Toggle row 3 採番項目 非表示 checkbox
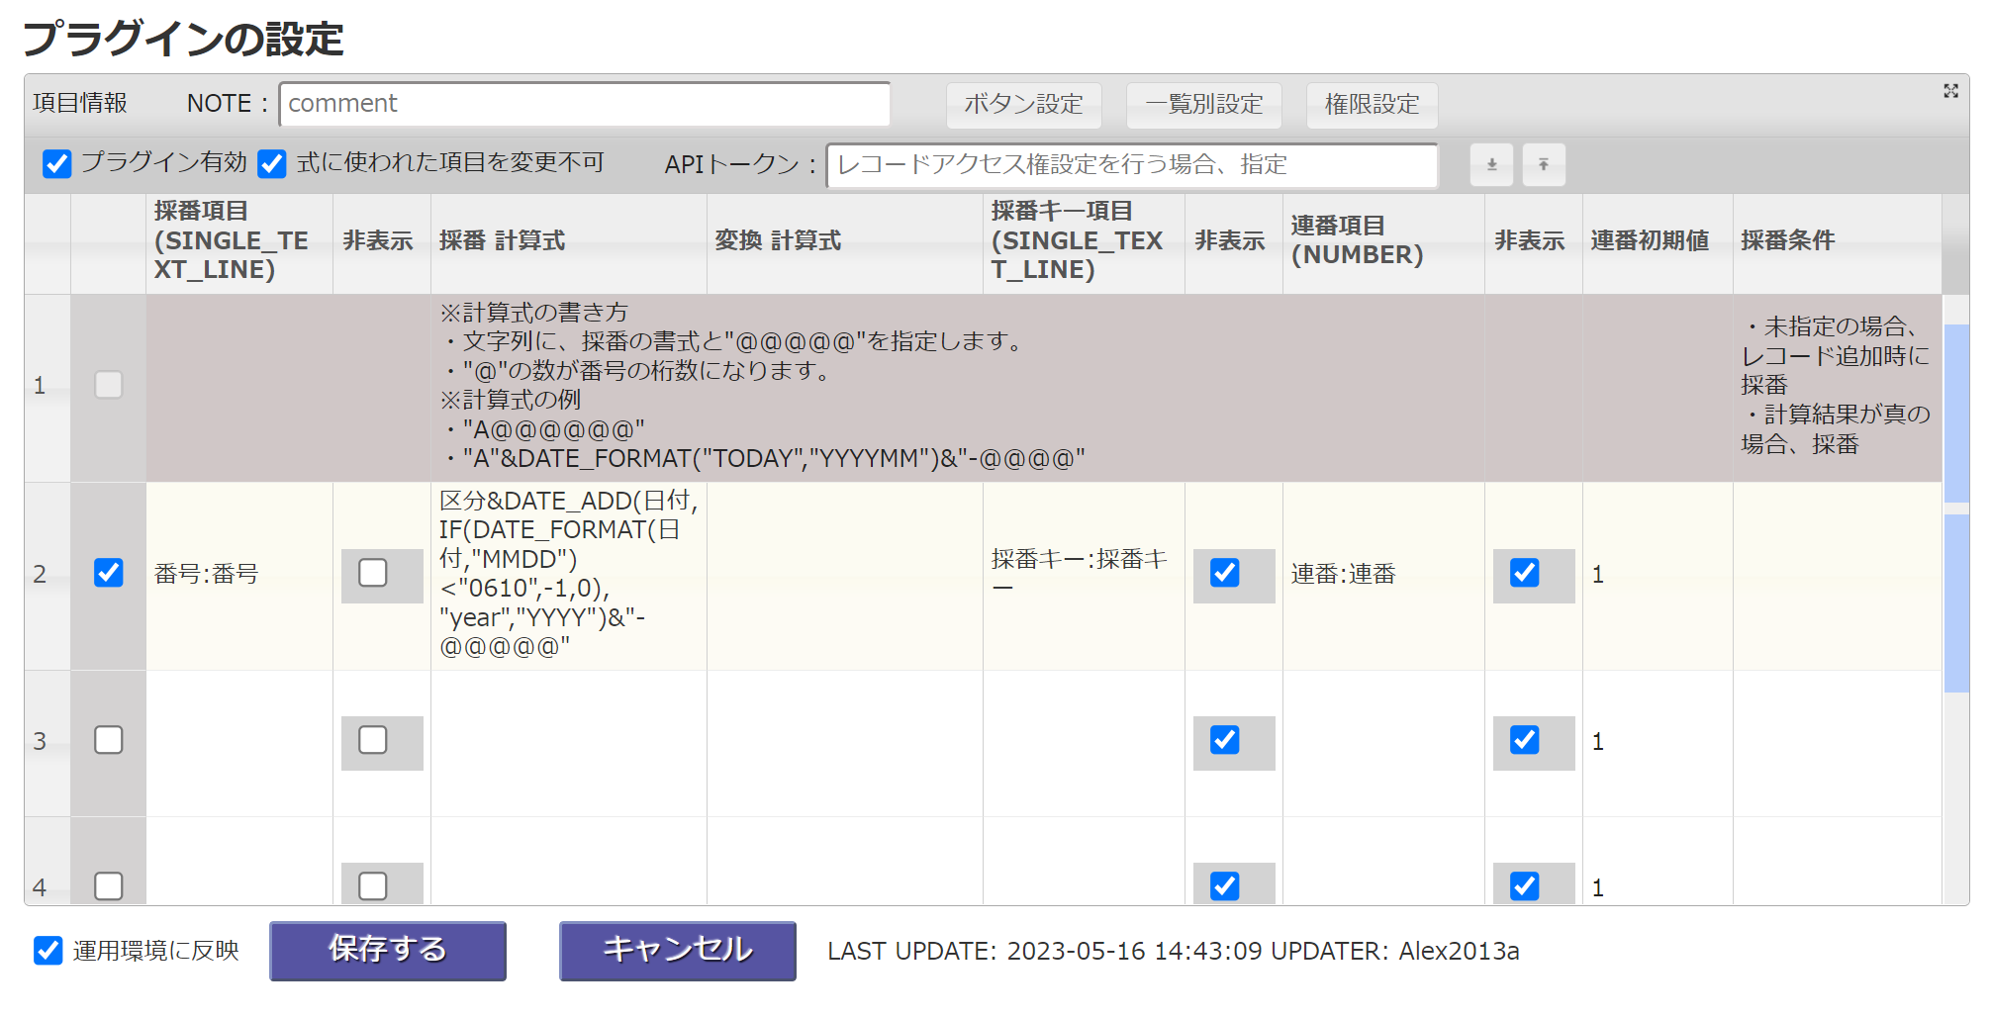 point(373,740)
